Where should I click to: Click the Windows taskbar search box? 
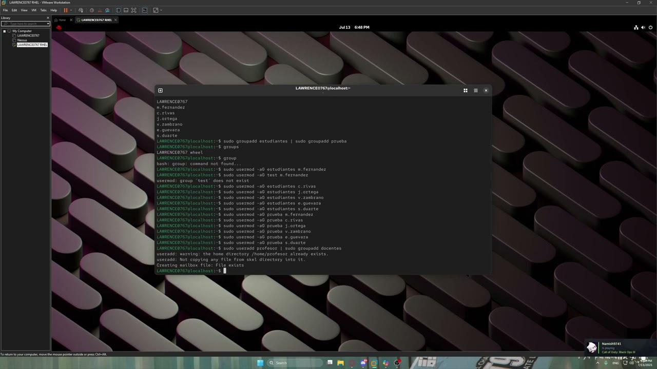(295, 363)
